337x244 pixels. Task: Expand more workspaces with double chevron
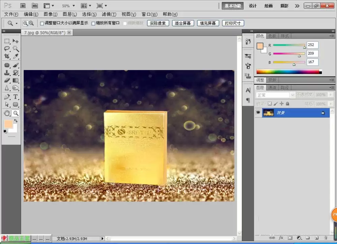point(297,6)
